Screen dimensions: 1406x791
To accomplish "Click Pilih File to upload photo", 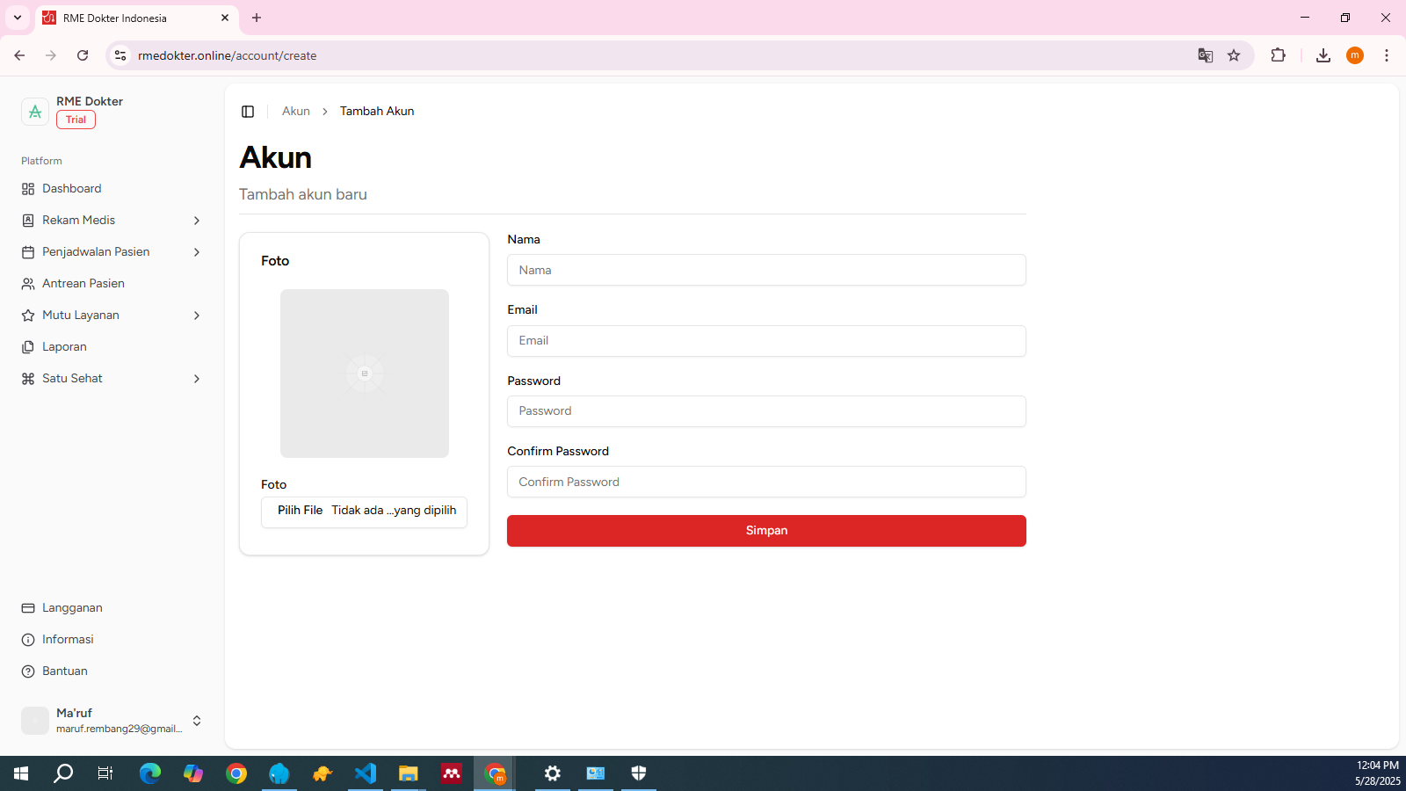I will click(x=301, y=511).
